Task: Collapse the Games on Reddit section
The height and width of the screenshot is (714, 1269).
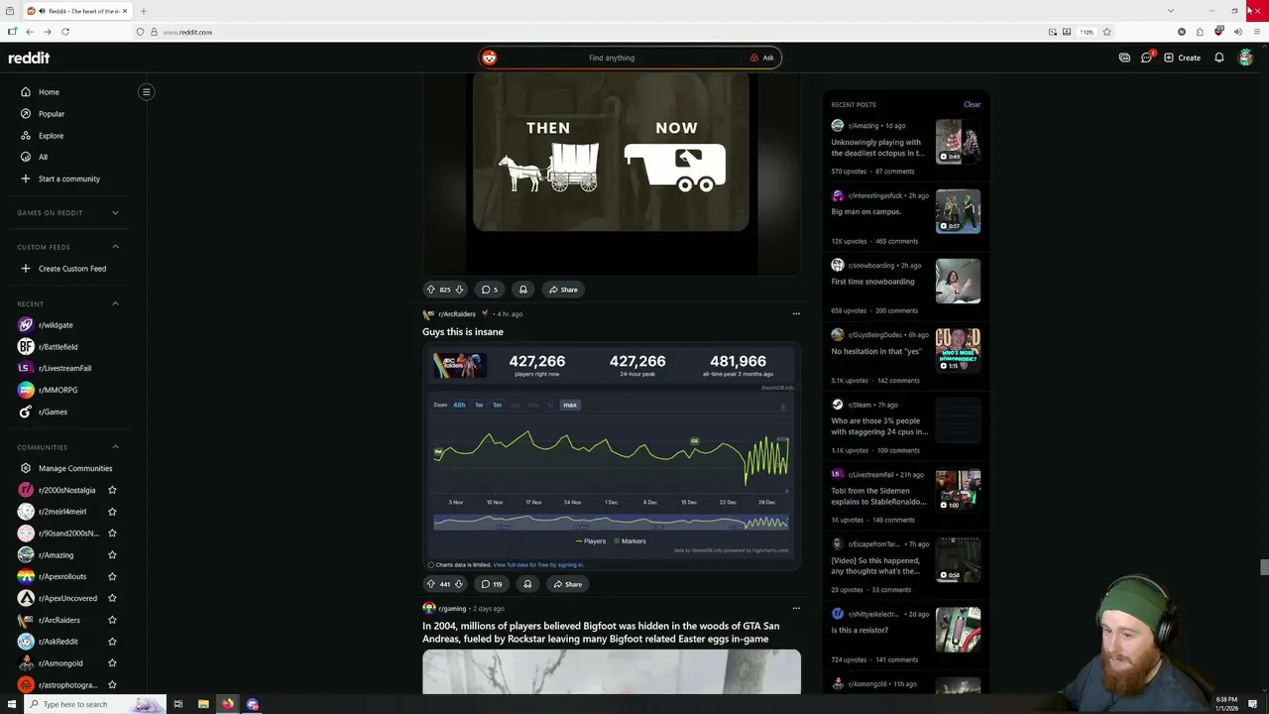Action: click(x=115, y=212)
